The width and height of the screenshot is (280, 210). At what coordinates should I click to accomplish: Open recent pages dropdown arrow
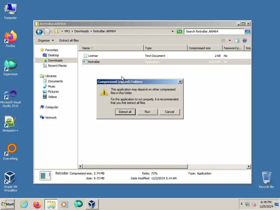(x=52, y=32)
